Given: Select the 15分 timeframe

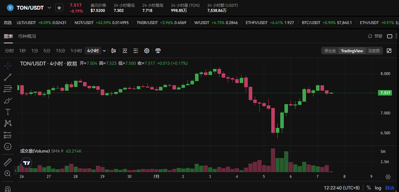Looking at the screenshot, I should click(60, 51).
